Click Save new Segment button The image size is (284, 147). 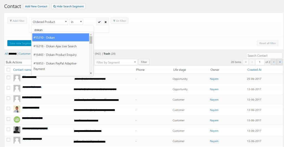19,43
